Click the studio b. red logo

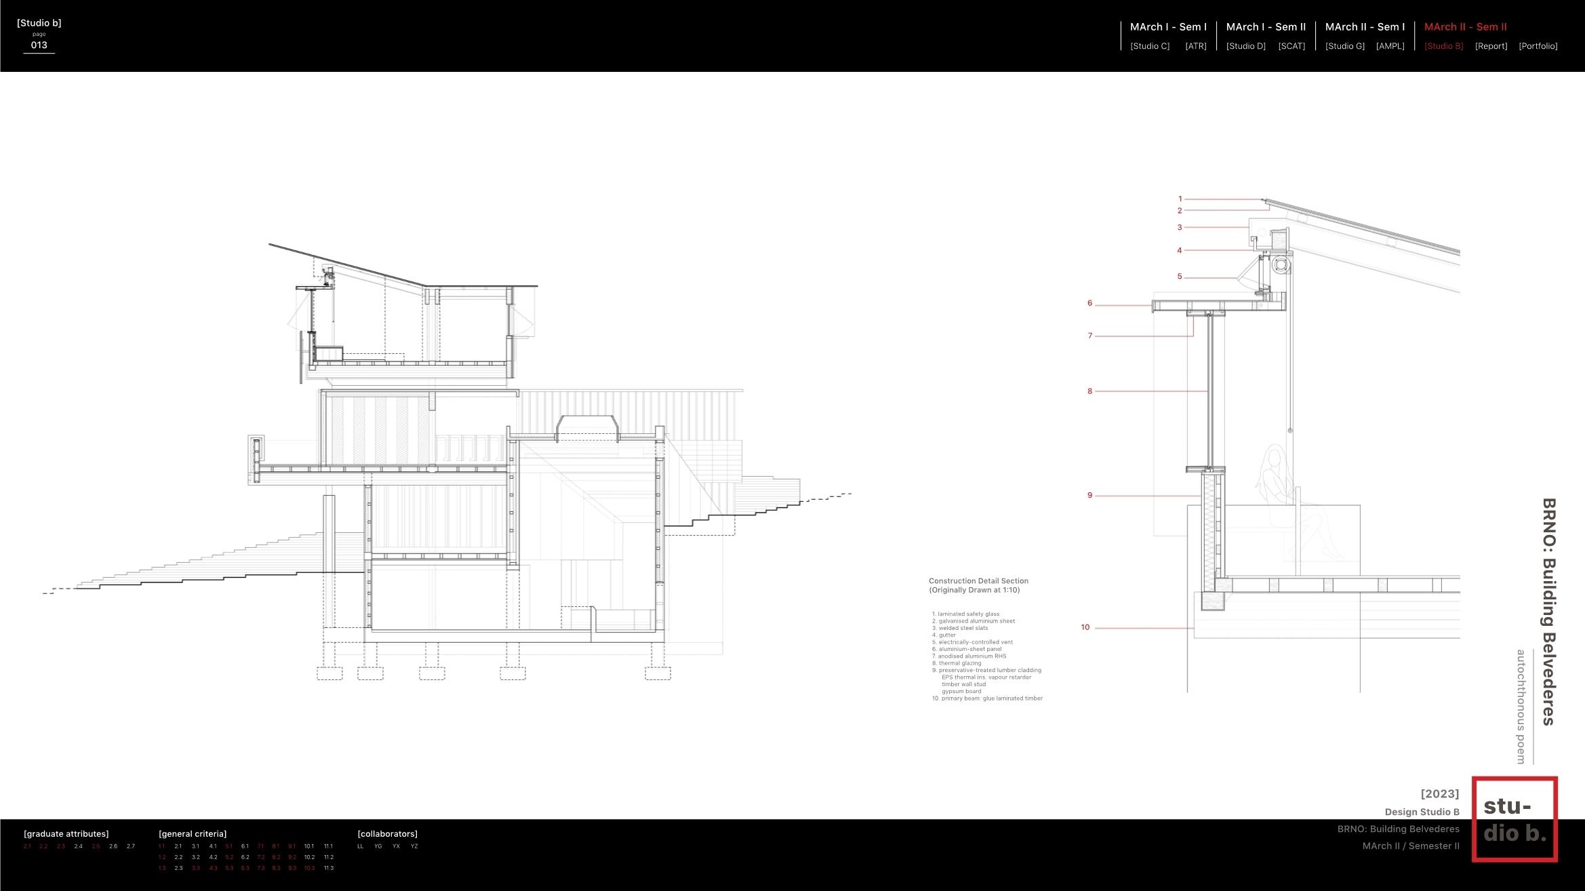coord(1514,819)
